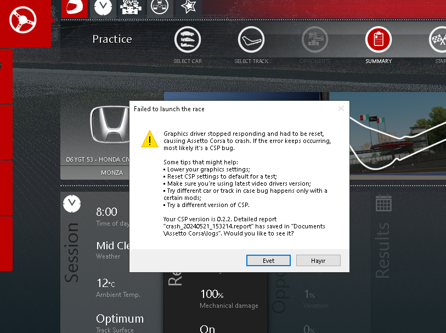Open the Summary clipboard icon
The width and height of the screenshot is (446, 333).
tap(379, 39)
